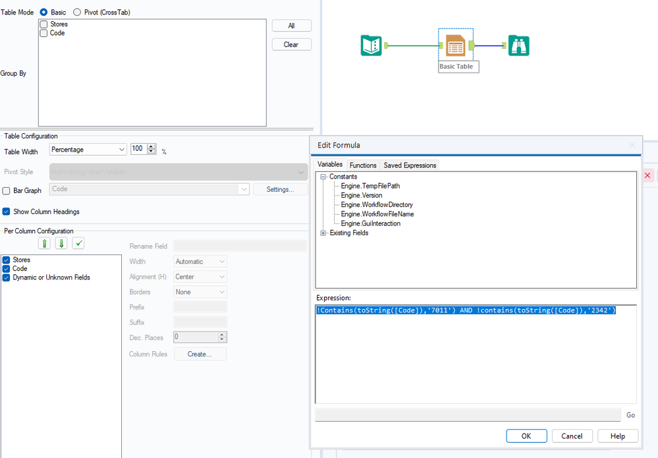Viewport: 658px width, 458px height.
Task: Toggle Show Column Headings checkbox
Action: (x=7, y=212)
